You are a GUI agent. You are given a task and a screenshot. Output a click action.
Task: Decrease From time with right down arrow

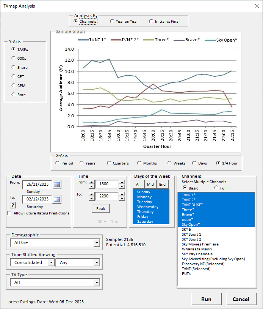[122, 186]
